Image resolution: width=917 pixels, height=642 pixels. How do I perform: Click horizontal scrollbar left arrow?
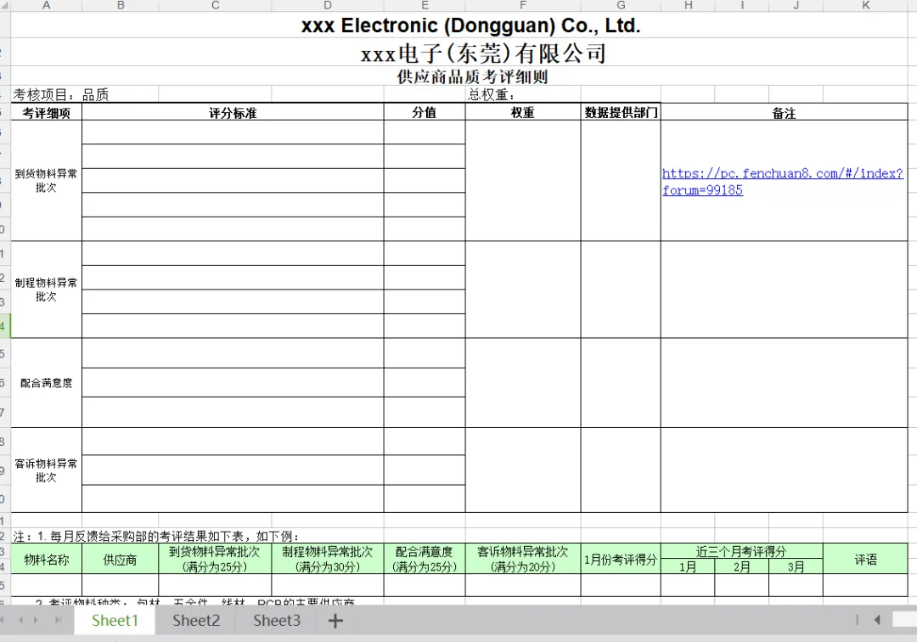pyautogui.click(x=876, y=620)
